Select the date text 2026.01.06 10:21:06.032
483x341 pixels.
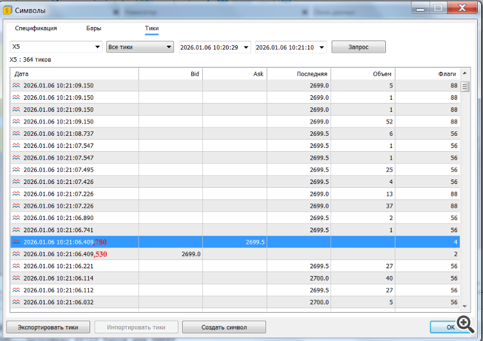pyautogui.click(x=59, y=302)
